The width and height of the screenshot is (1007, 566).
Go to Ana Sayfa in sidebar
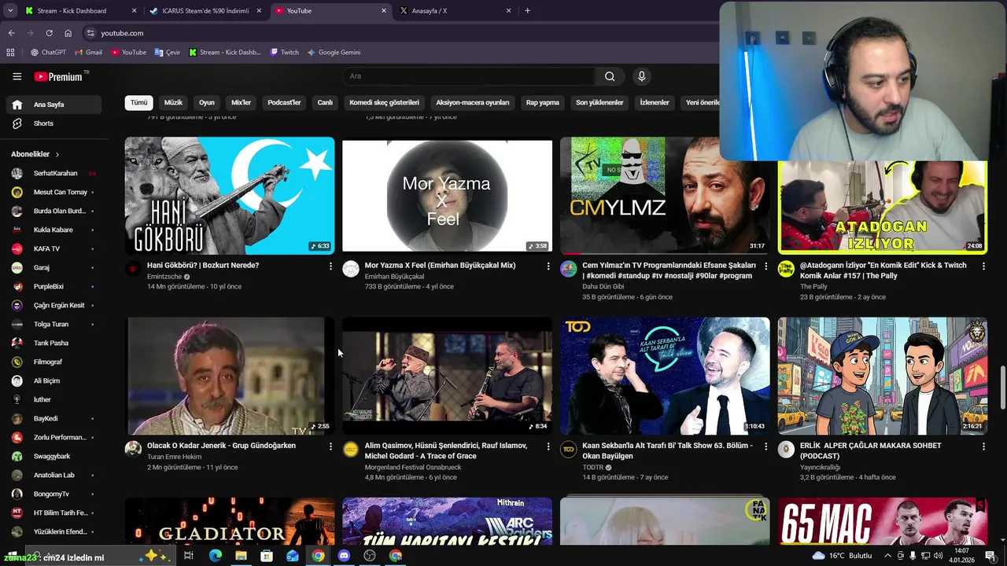coord(53,105)
